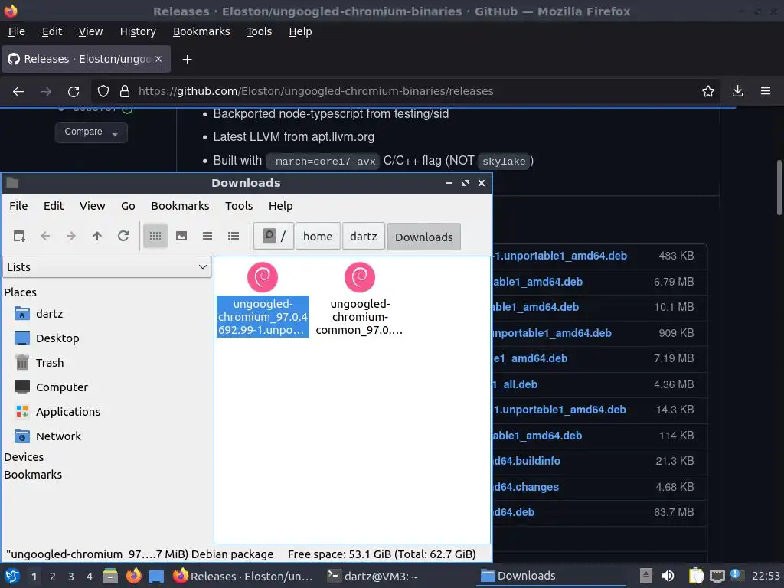The height and width of the screenshot is (588, 784).
Task: Launch file manager from taskbar quick launch
Action: [x=110, y=576]
